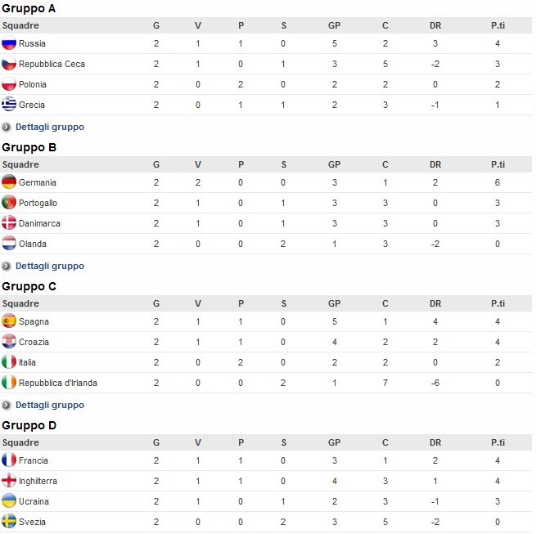Open Dettagli gruppo link for Gruppo A
The image size is (536, 534).
pyautogui.click(x=50, y=127)
